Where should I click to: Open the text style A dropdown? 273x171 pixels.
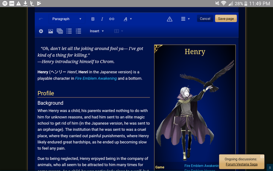pyautogui.click(x=128, y=19)
